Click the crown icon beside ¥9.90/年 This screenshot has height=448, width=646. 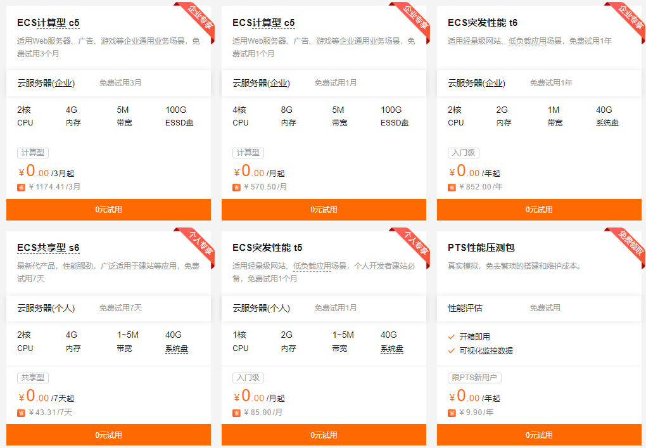pyautogui.click(x=452, y=413)
